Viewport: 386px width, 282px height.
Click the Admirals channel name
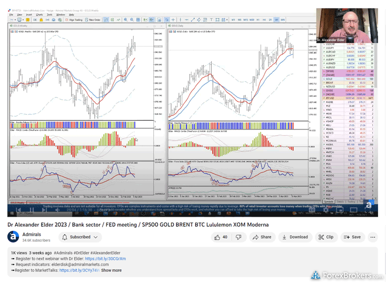32,235
